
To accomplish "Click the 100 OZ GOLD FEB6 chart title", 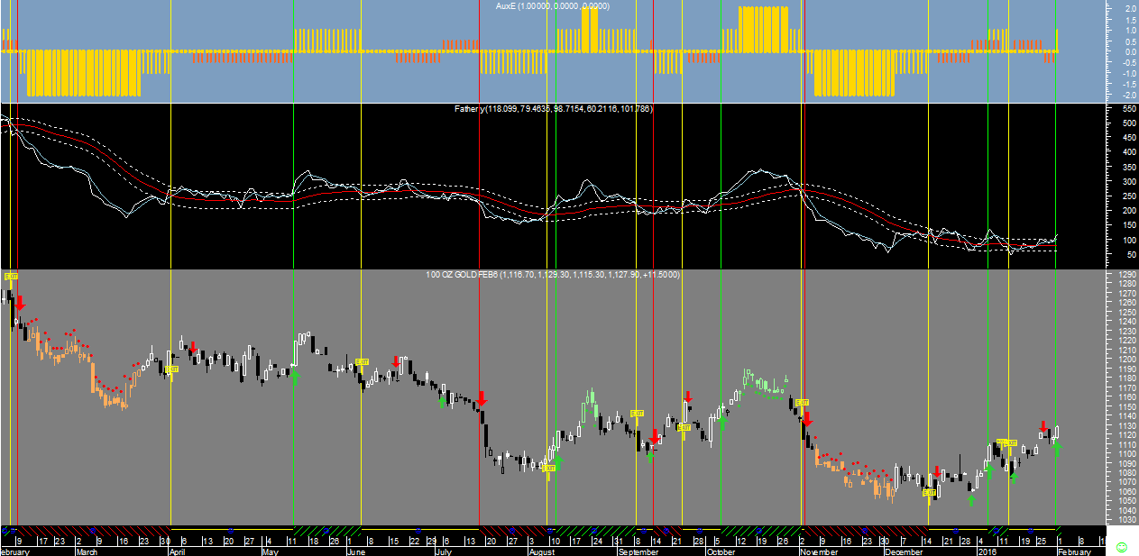I will [x=553, y=274].
